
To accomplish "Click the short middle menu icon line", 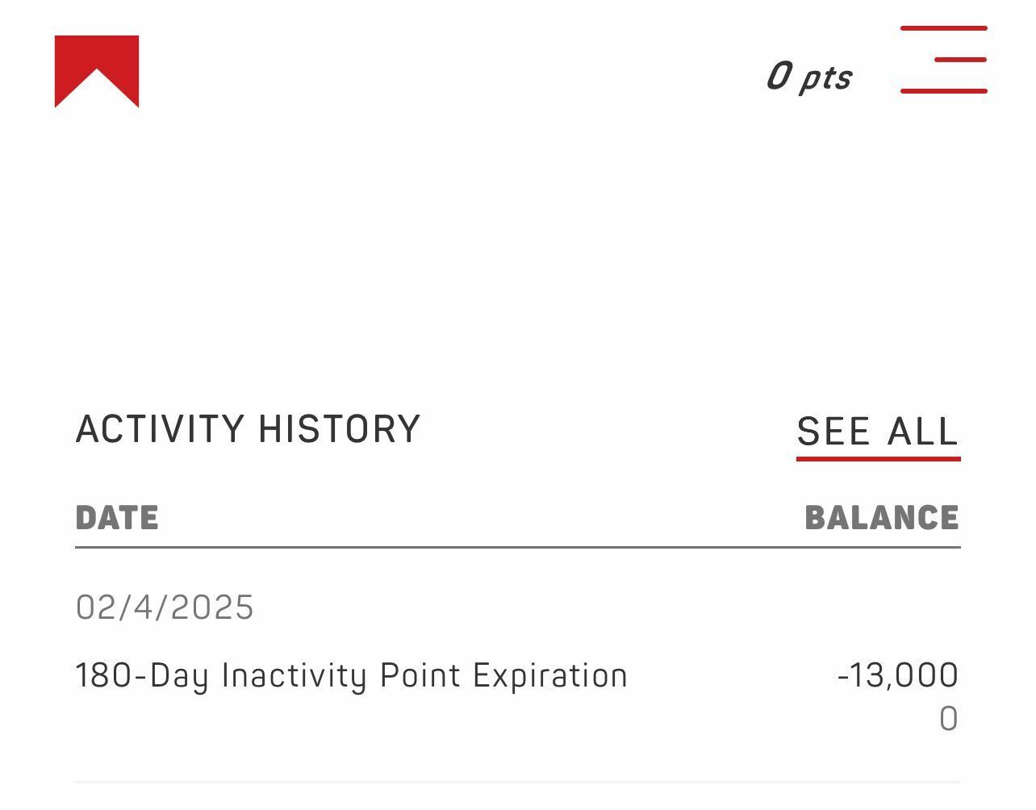I will pyautogui.click(x=961, y=60).
